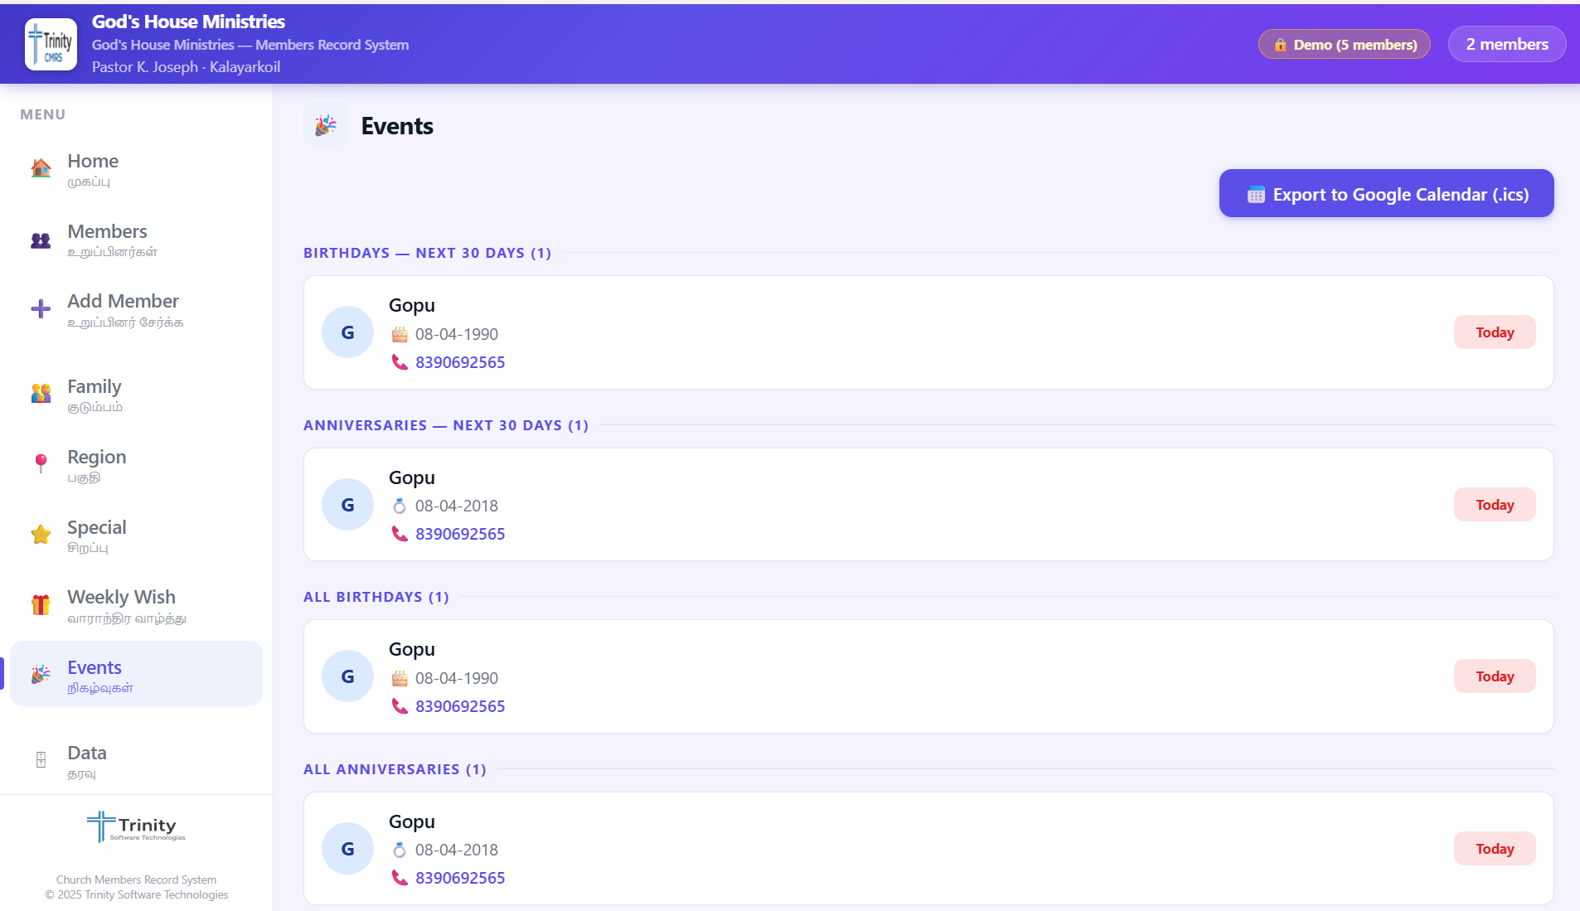Click the Data cabinet icon in sidebar

point(41,760)
